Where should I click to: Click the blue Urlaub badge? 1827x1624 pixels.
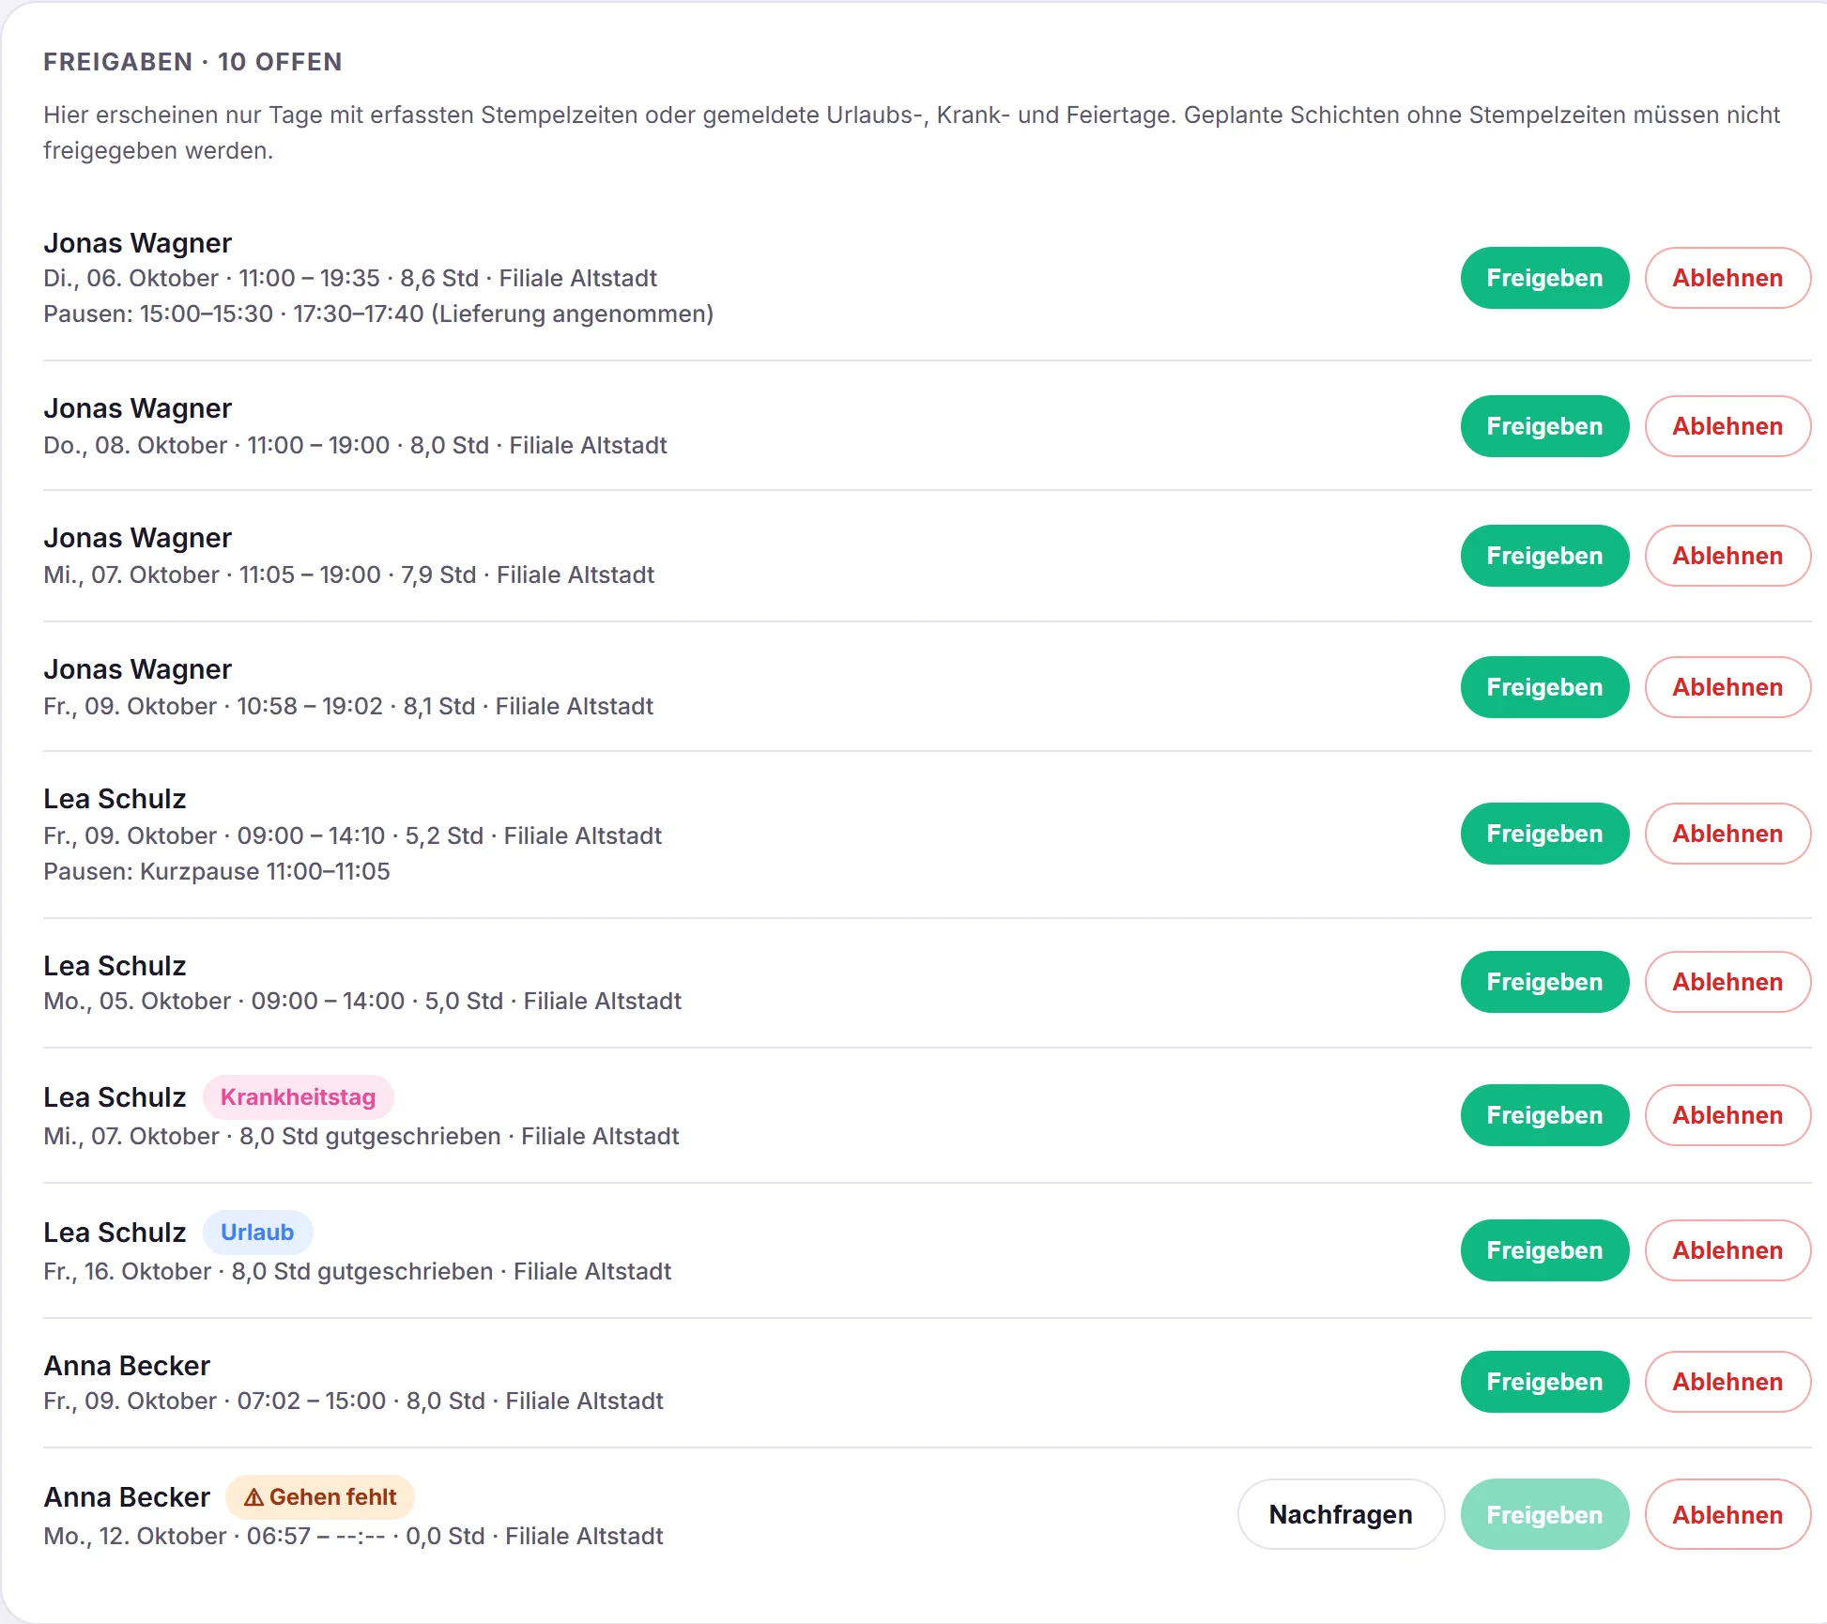coord(257,1233)
